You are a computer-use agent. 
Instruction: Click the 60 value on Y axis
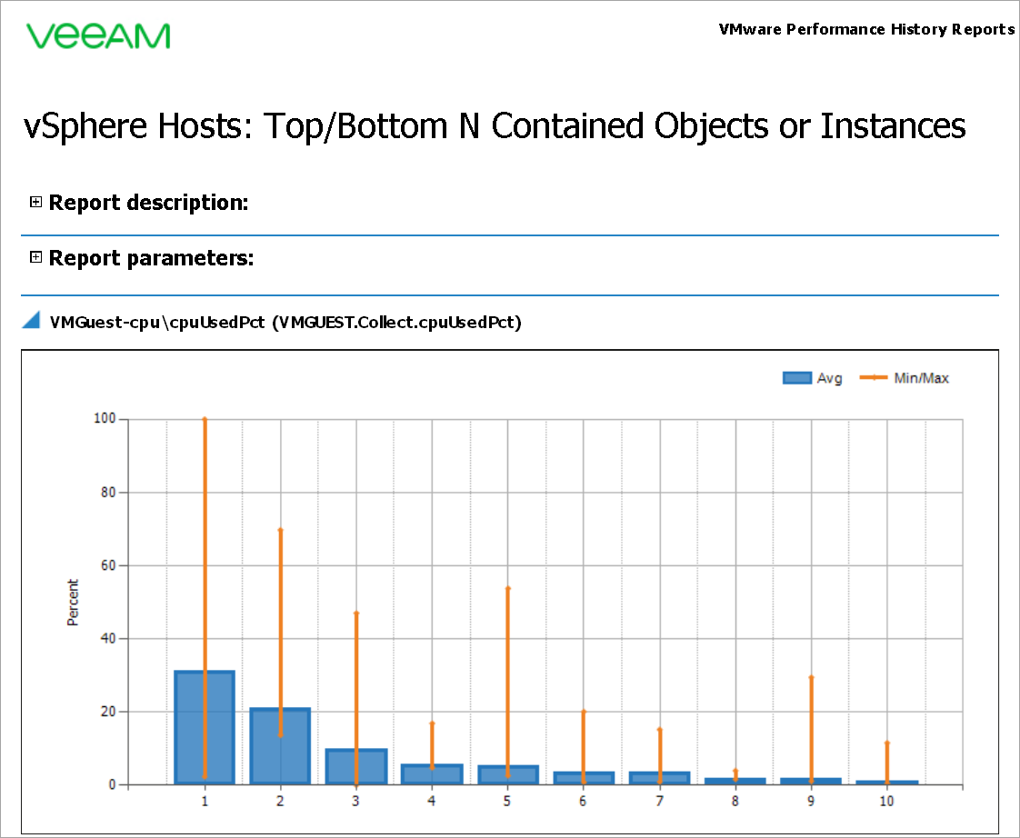pos(108,565)
